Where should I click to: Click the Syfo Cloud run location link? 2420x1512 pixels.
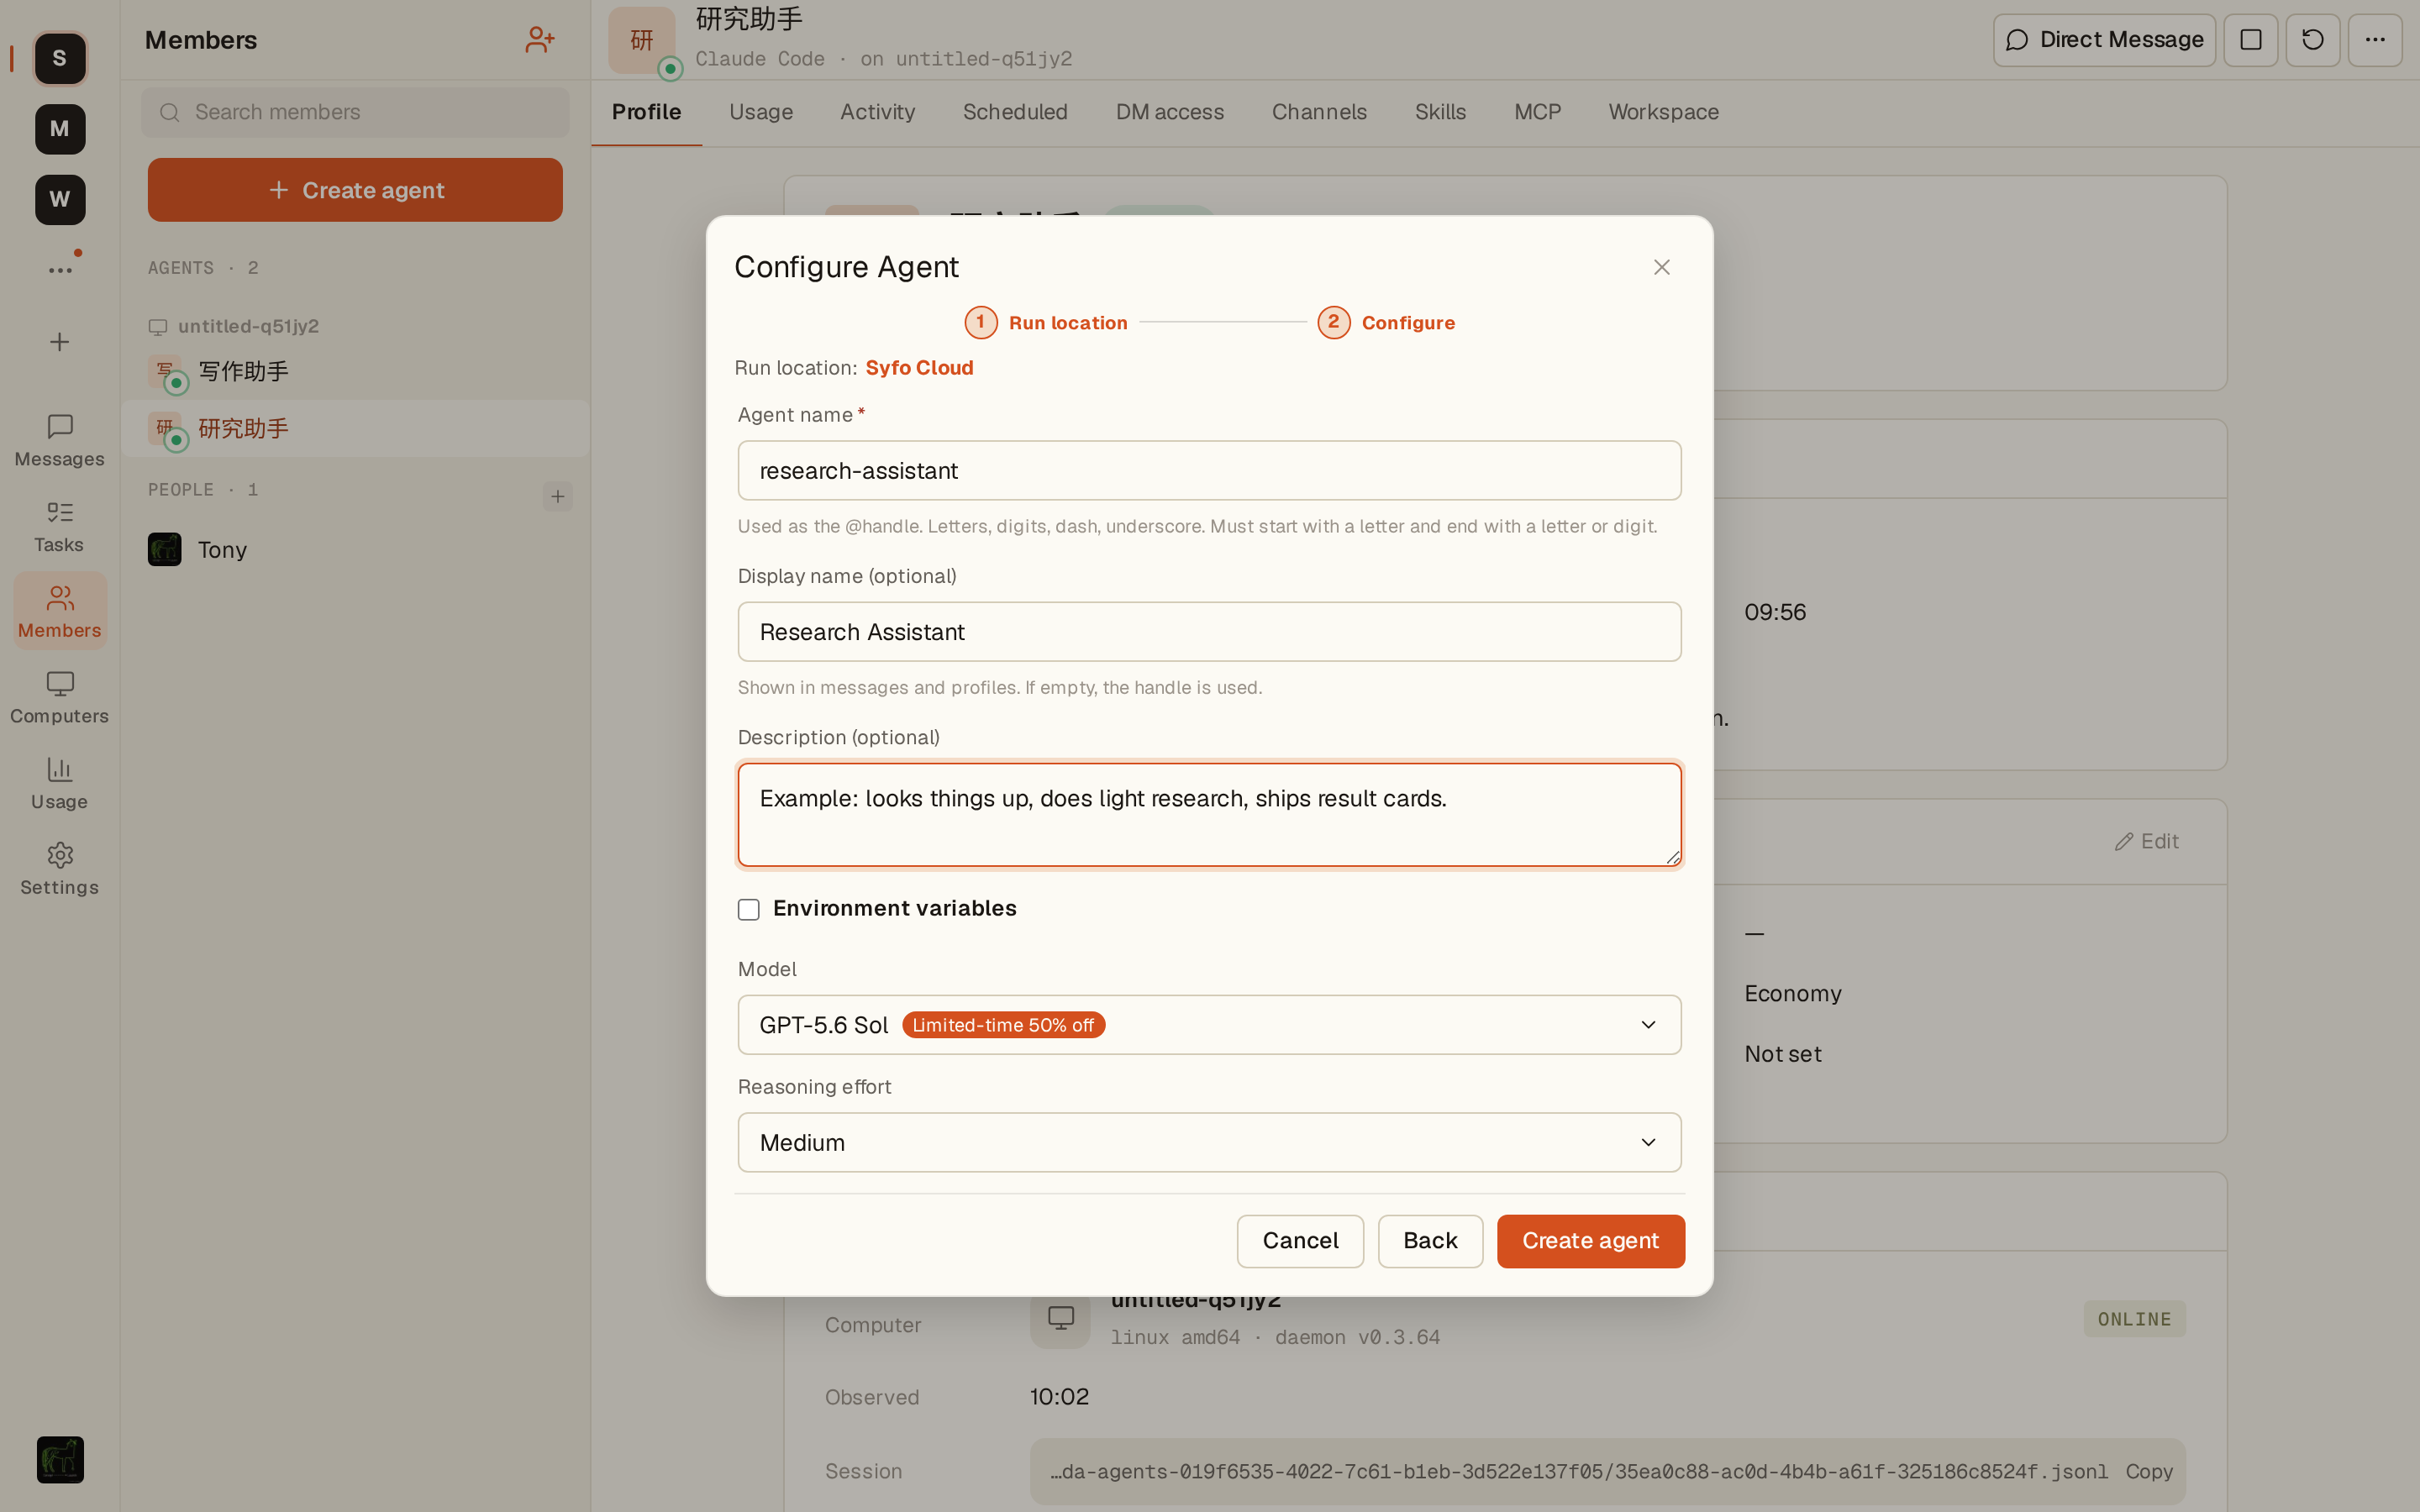click(919, 368)
